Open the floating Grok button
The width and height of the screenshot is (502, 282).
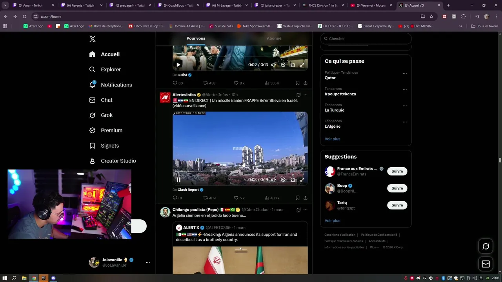tap(486, 246)
